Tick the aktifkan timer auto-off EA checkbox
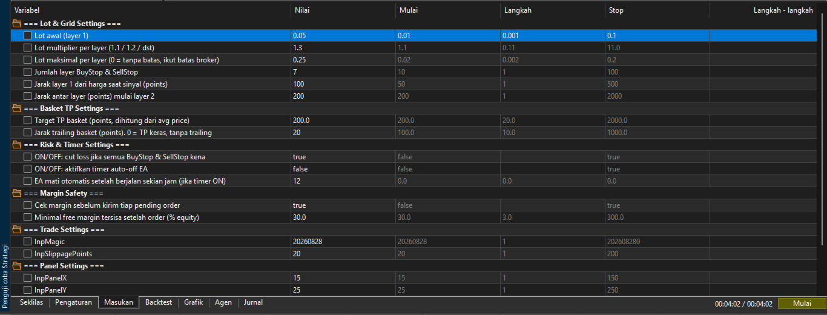The image size is (827, 315). [x=28, y=169]
